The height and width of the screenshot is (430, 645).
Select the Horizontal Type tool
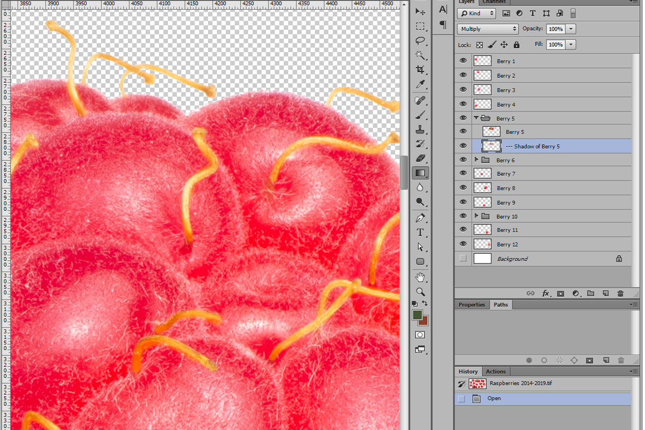click(420, 233)
